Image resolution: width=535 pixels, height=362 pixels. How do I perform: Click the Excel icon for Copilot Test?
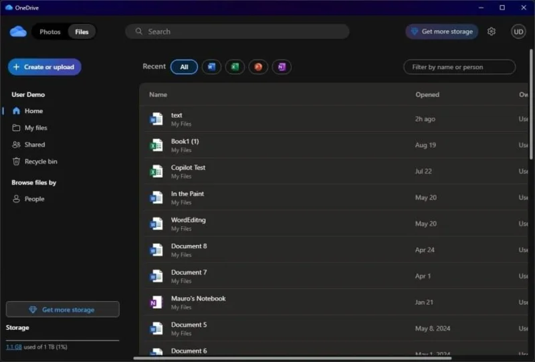pos(156,171)
